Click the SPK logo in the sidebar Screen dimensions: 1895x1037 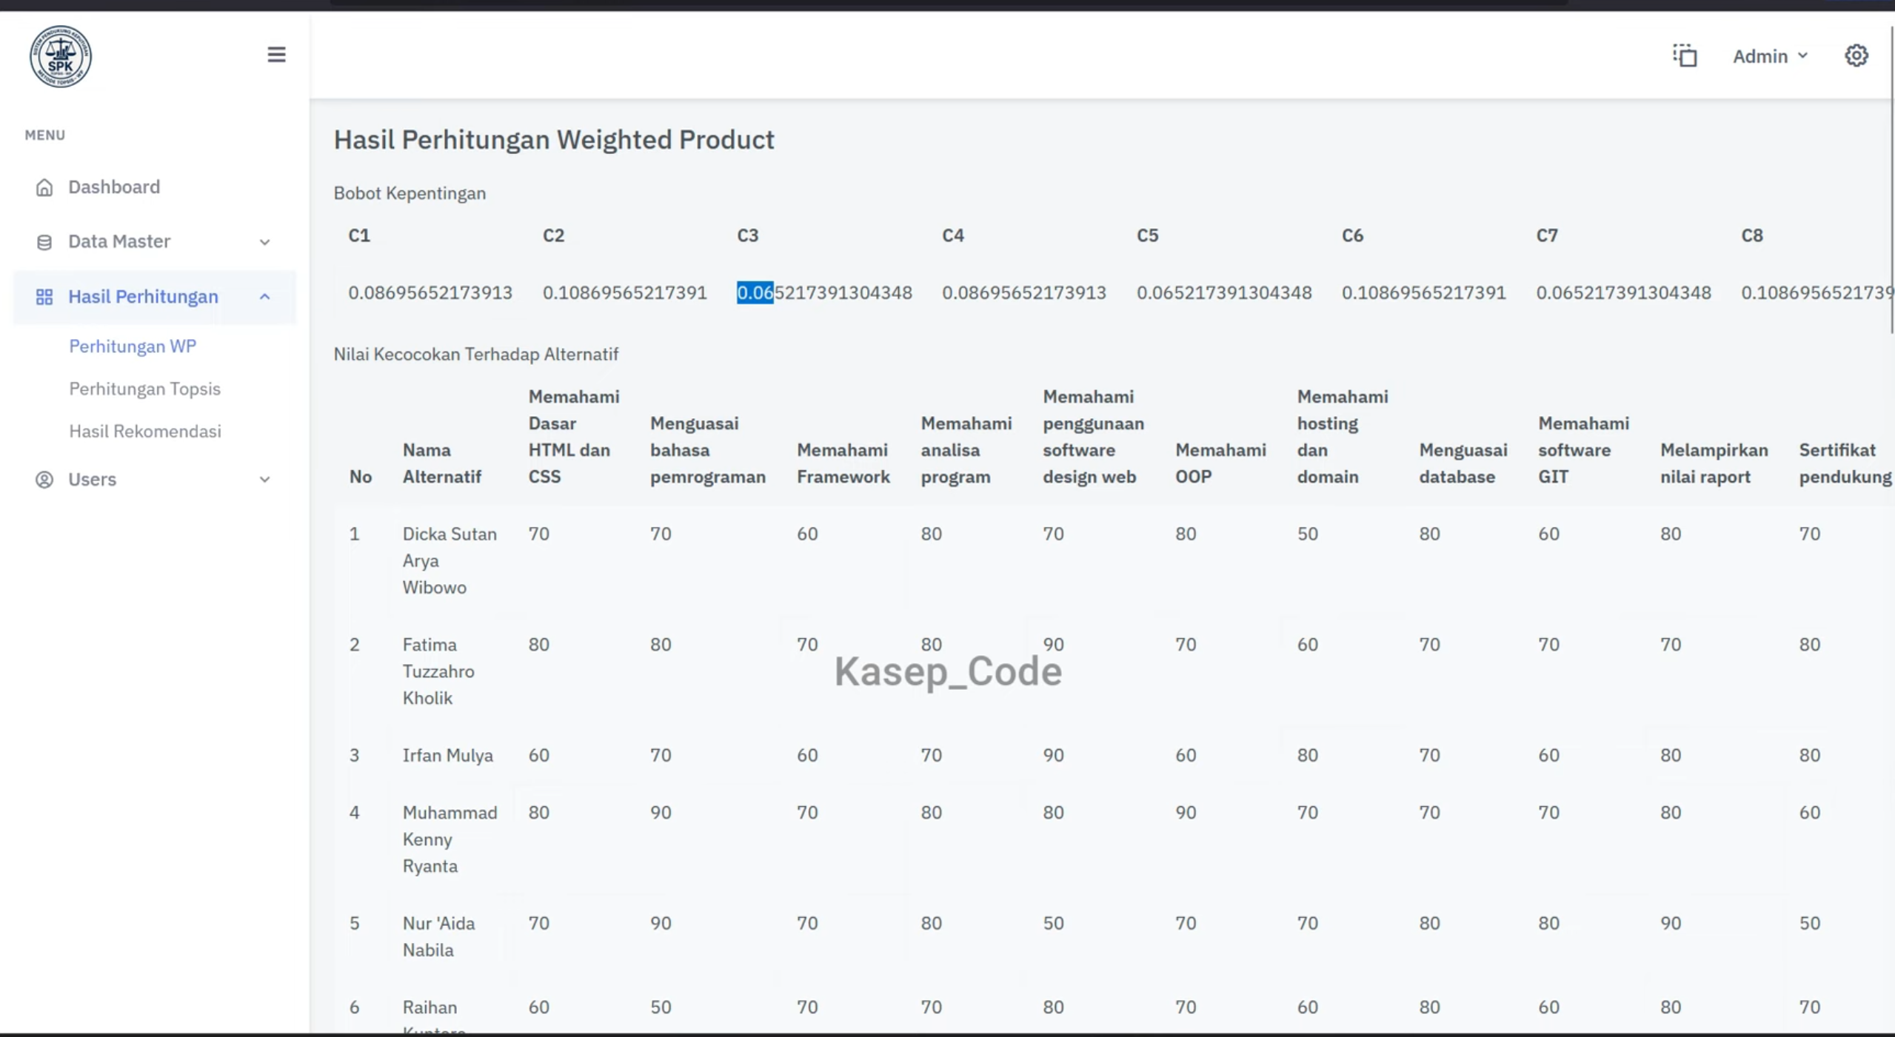[x=61, y=56]
